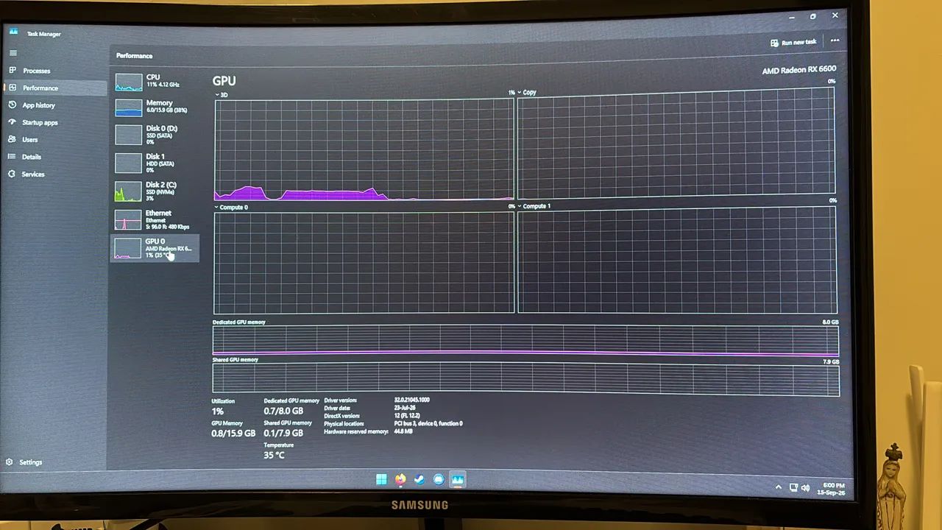This screenshot has height=530, width=942.
Task: Click the Shared GPU memory graph
Action: [x=525, y=379]
